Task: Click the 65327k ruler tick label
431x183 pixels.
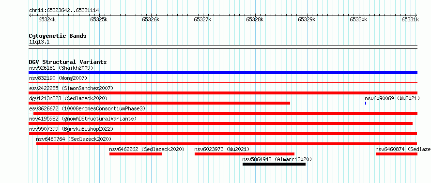Action: [202, 19]
